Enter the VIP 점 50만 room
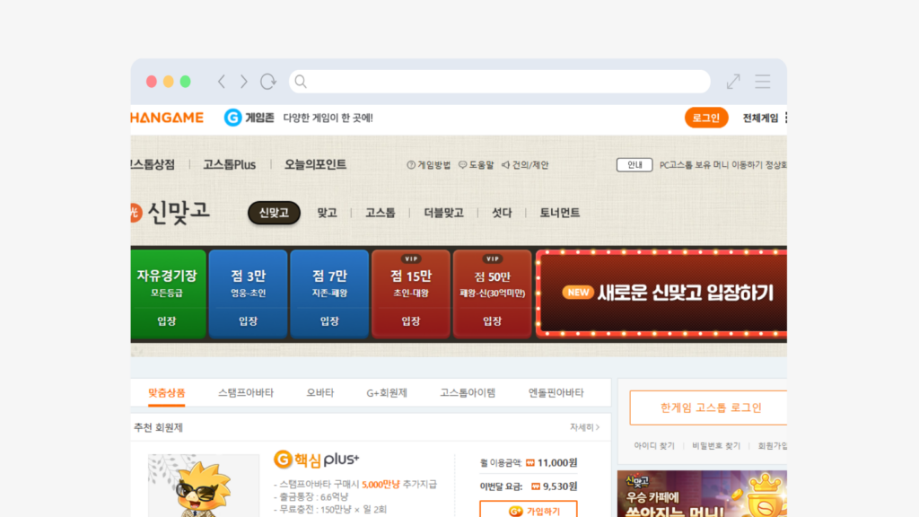Viewport: 919px width, 517px height. point(493,294)
